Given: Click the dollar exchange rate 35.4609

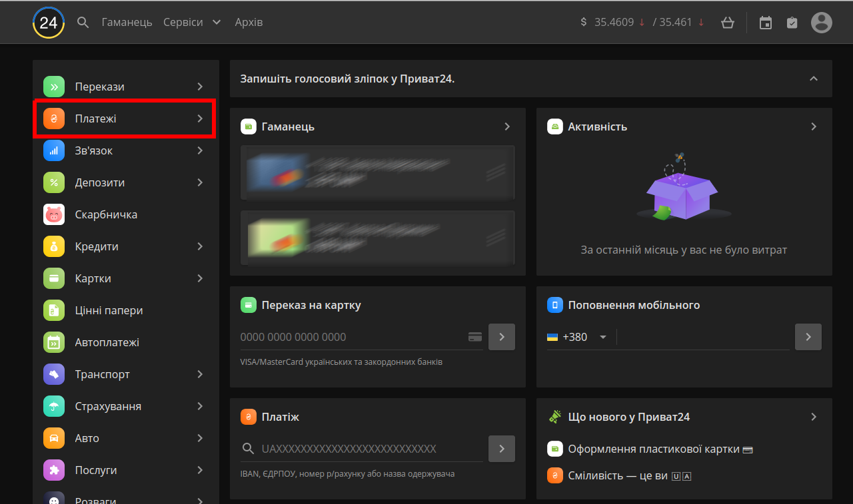Looking at the screenshot, I should (614, 22).
